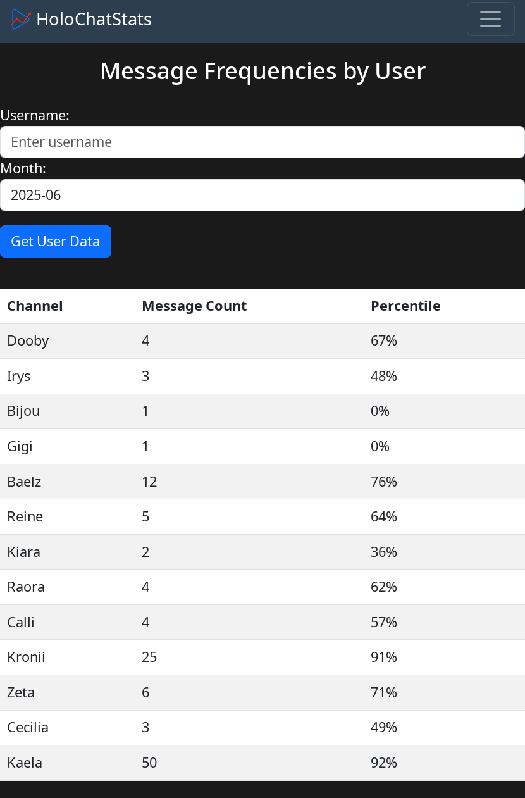The width and height of the screenshot is (525, 798).
Task: Click the Percentile column header
Action: [x=405, y=306]
